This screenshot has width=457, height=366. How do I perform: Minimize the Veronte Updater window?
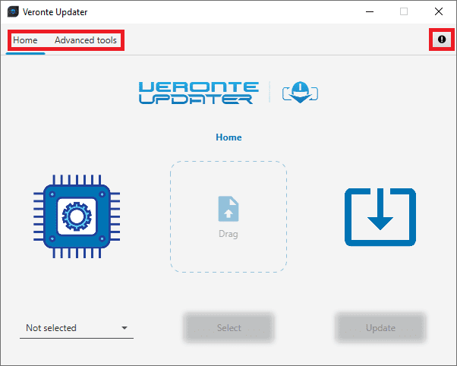click(370, 11)
